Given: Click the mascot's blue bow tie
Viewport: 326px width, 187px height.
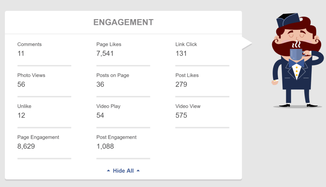Looking at the screenshot, I should tap(297, 63).
